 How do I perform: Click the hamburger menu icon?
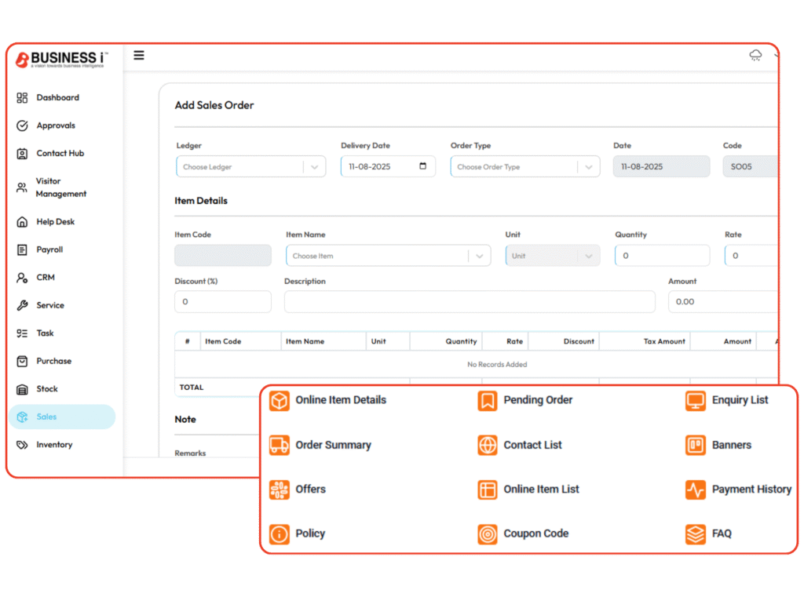[139, 56]
